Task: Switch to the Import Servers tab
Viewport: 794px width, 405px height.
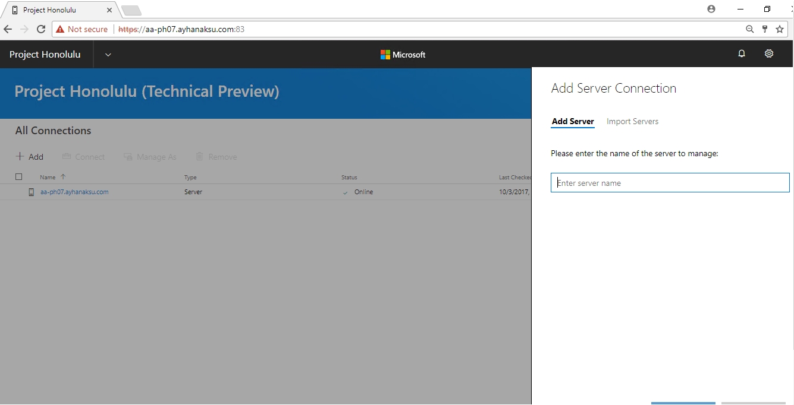Action: [632, 121]
